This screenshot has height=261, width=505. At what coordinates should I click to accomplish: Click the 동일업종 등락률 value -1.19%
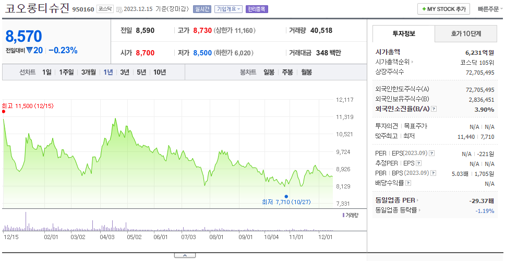pos(485,211)
